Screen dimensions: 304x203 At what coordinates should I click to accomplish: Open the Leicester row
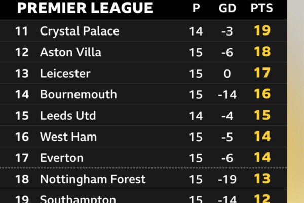(143, 73)
